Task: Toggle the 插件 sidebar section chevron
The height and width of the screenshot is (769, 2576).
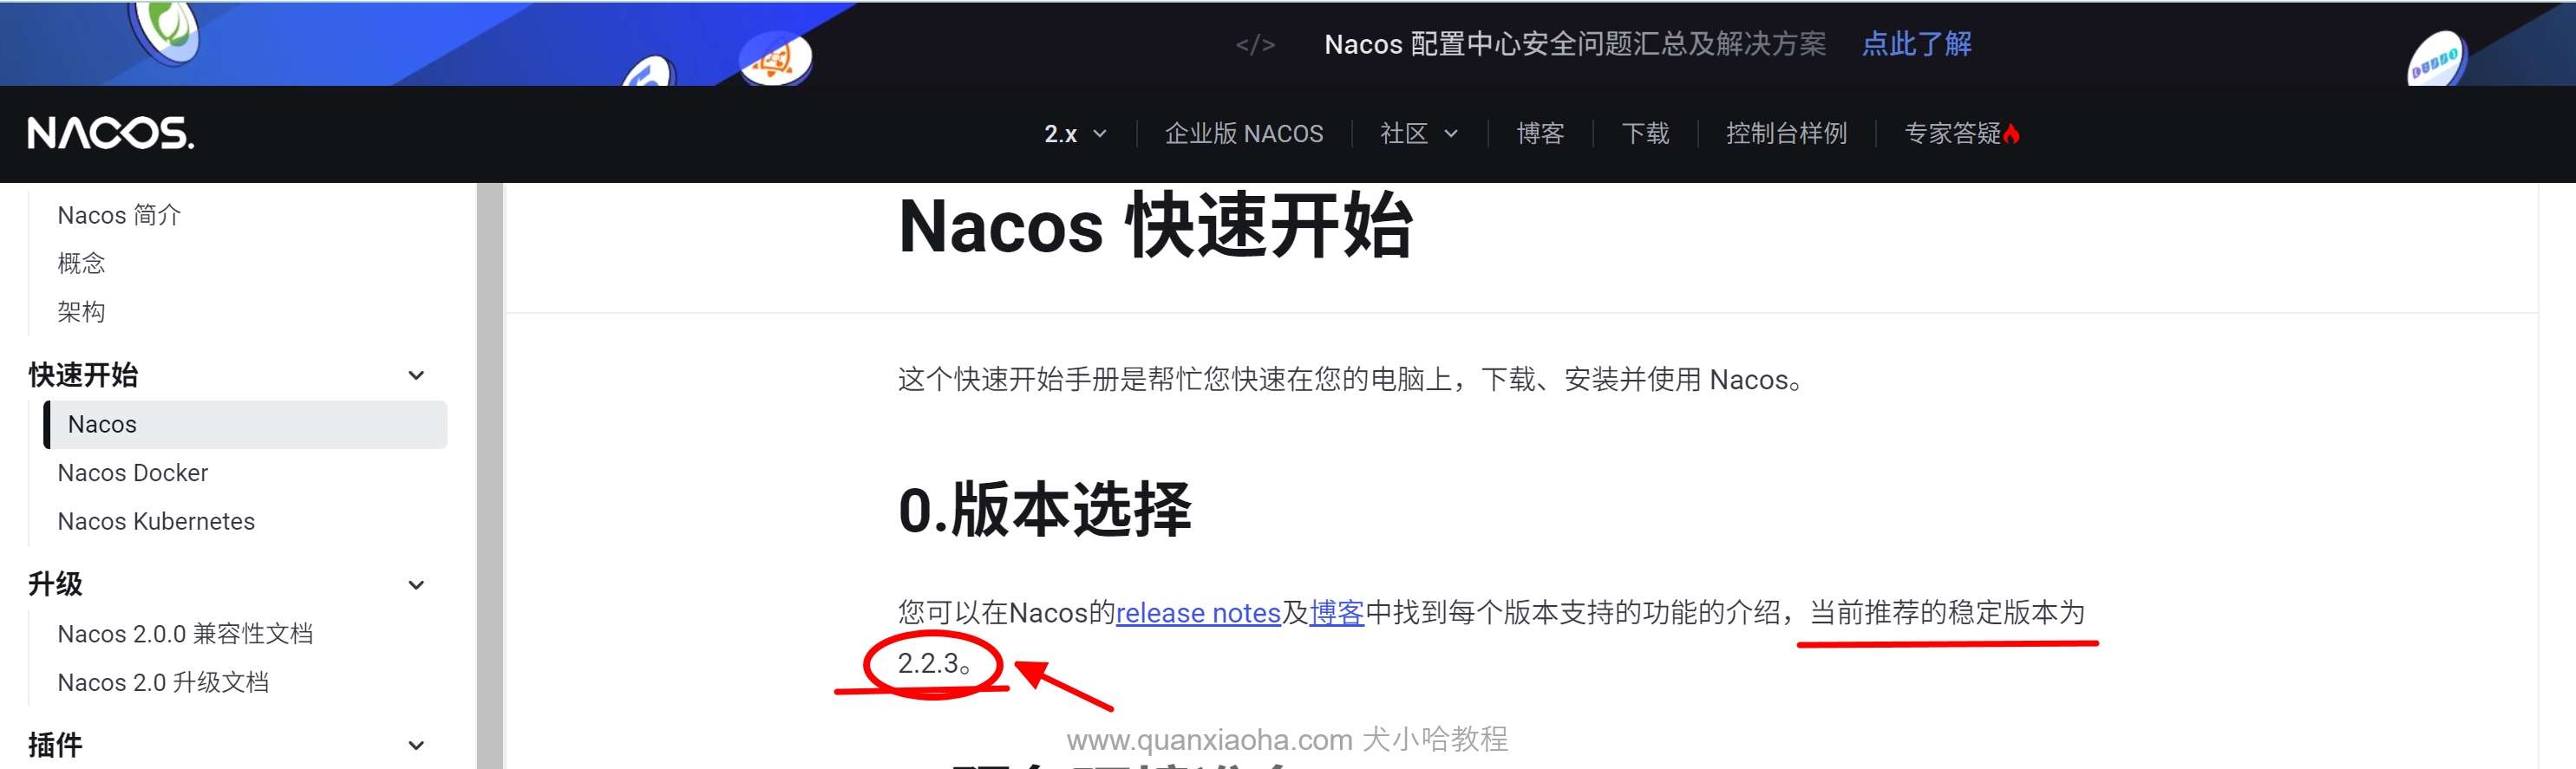Action: (416, 745)
